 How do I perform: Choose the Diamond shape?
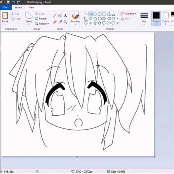pyautogui.click(x=90, y=18)
